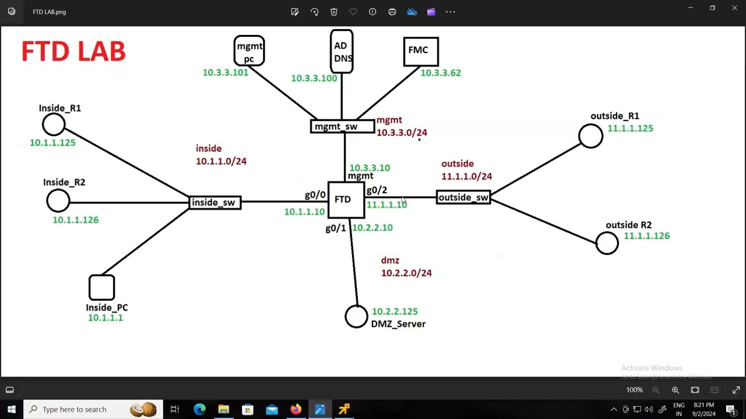Minimize the Photos window
This screenshot has height=419, width=746.
coord(690,8)
